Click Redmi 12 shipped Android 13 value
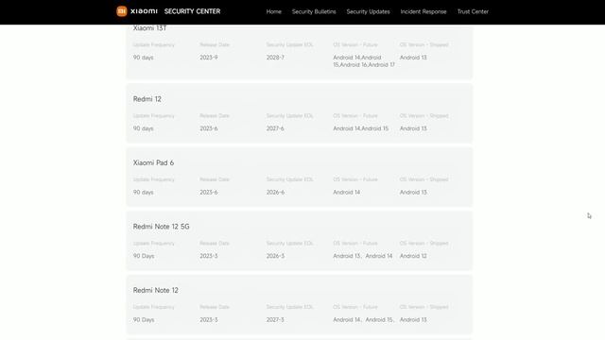 pyautogui.click(x=413, y=128)
